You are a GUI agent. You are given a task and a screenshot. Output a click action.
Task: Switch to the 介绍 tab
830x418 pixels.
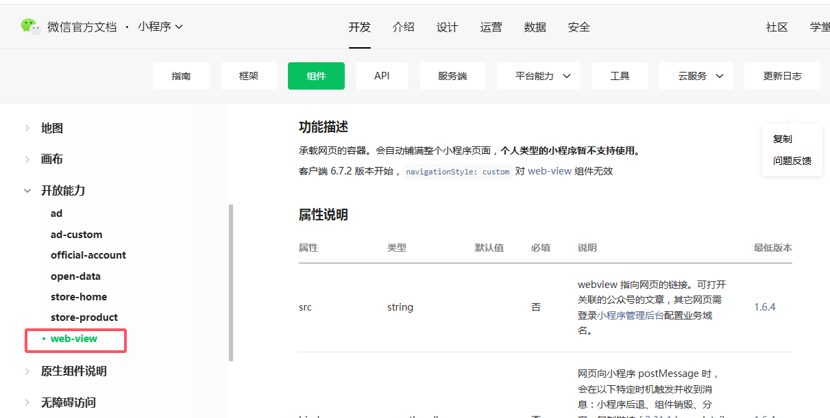(x=403, y=27)
